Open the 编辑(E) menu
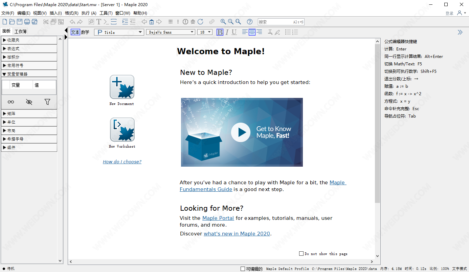This screenshot has width=469, height=272. click(x=24, y=13)
